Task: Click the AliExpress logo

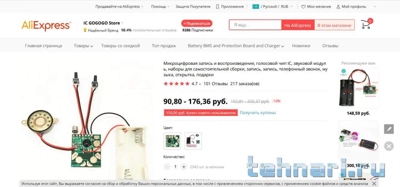Action: (46, 26)
